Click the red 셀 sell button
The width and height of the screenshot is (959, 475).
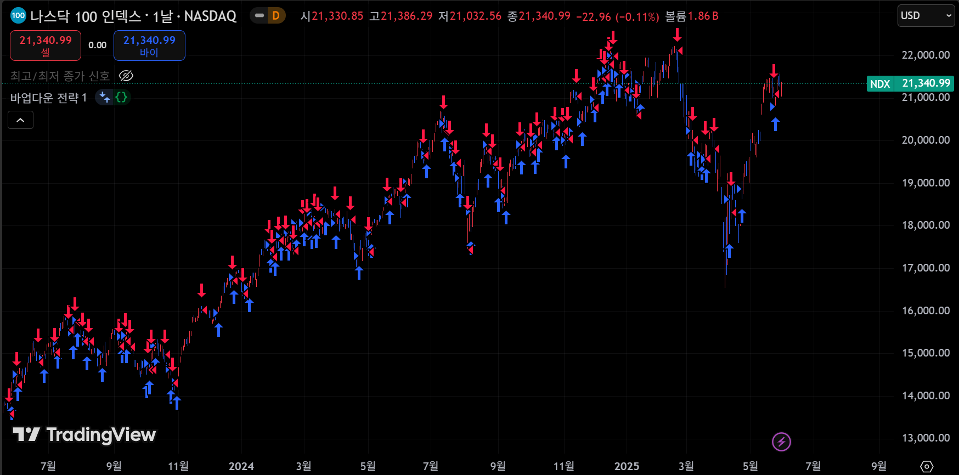pos(46,46)
